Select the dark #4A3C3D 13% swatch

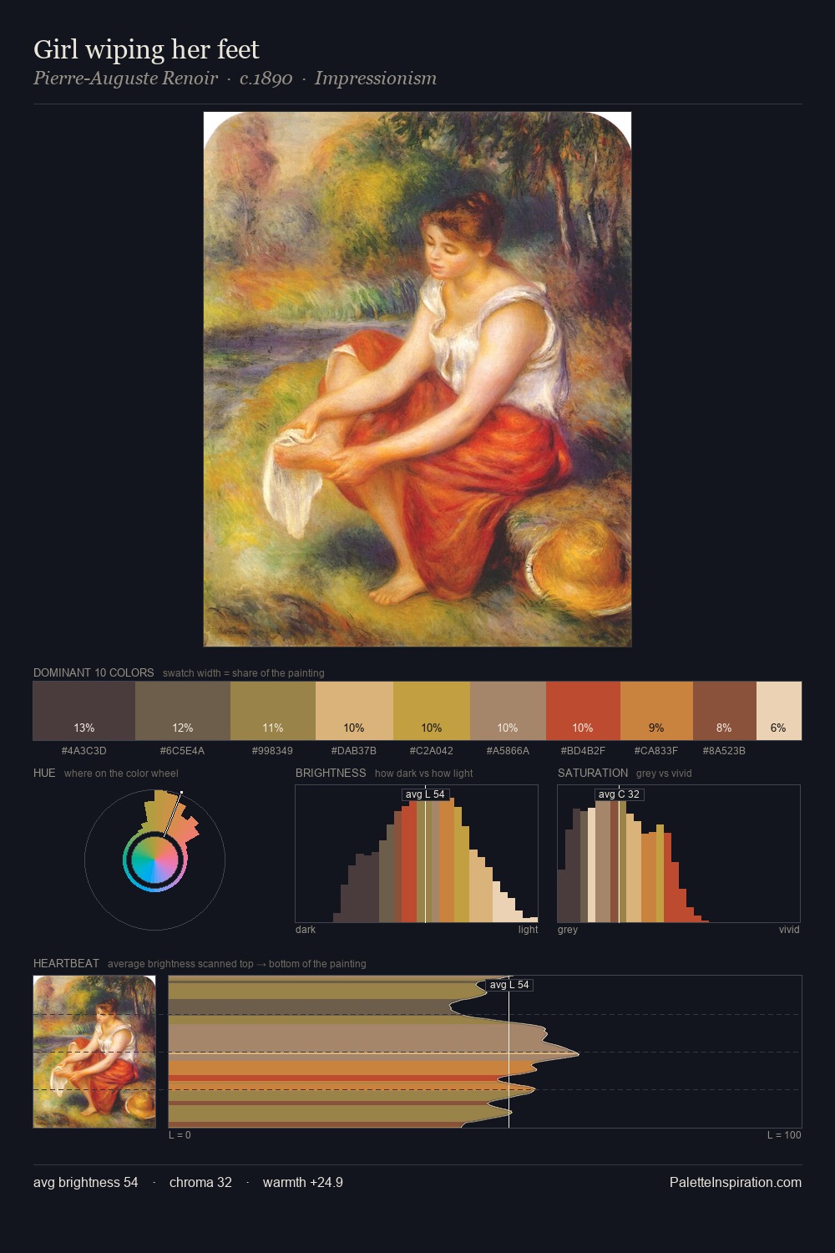[x=84, y=711]
